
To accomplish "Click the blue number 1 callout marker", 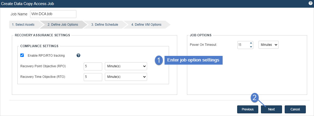I will pos(159,60).
